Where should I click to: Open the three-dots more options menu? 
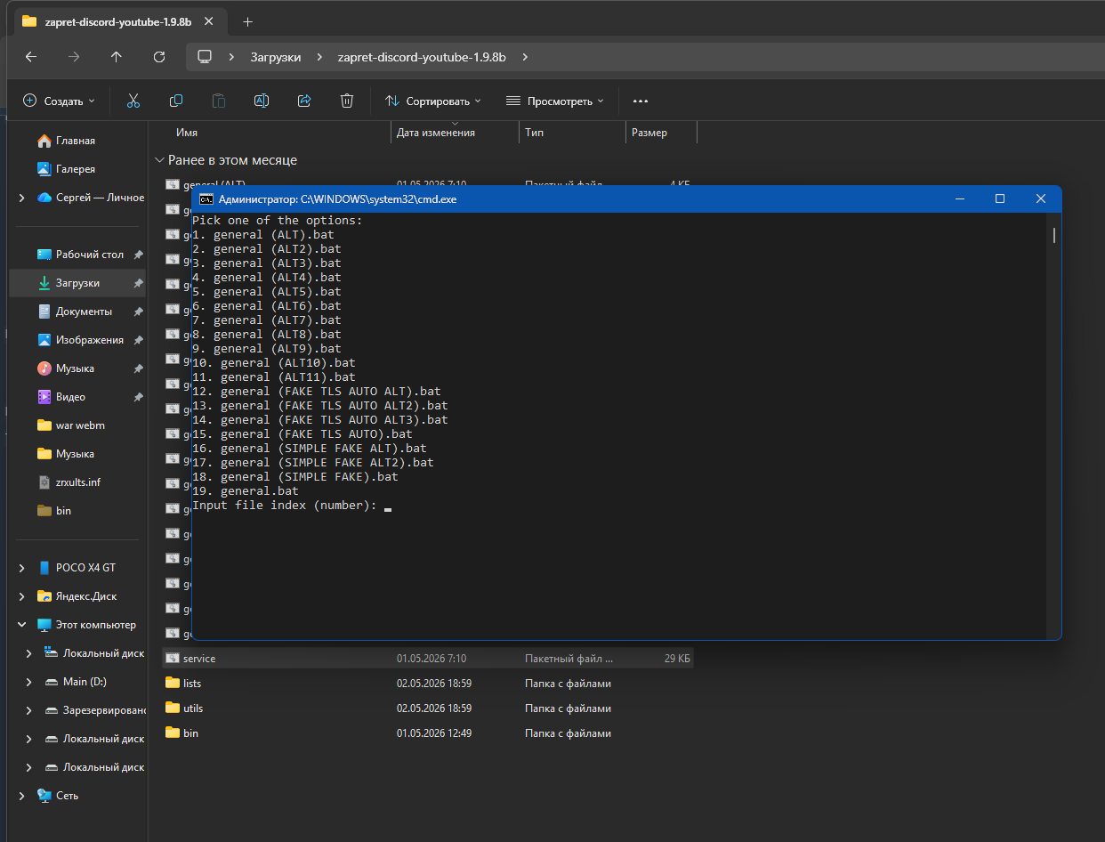click(x=641, y=101)
